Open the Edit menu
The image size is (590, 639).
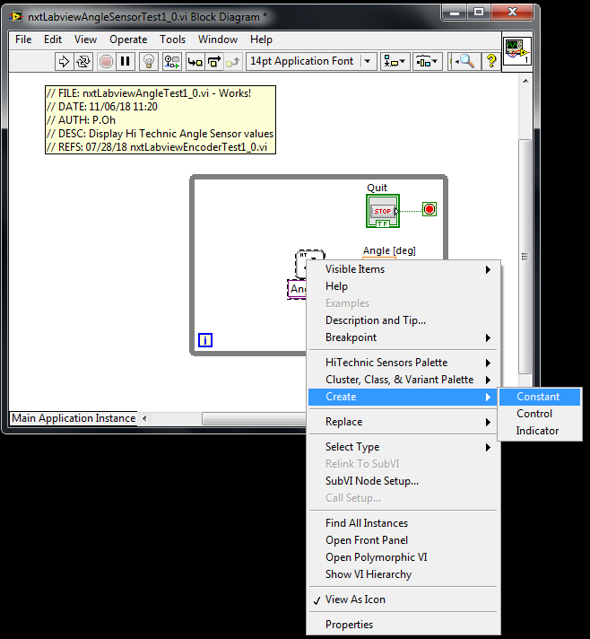53,39
